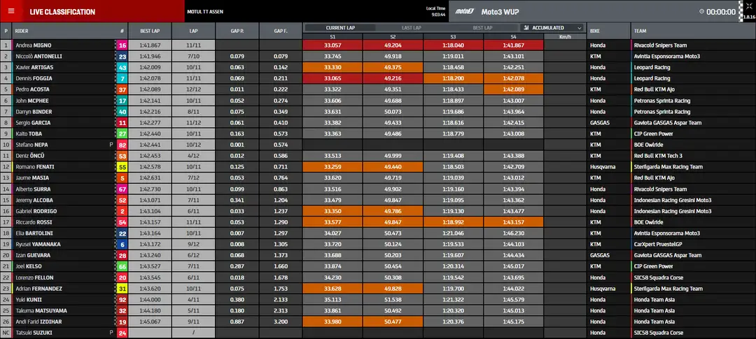756x339 pixels.
Task: Click the version label 1.8.16
Action: click(x=750, y=16)
